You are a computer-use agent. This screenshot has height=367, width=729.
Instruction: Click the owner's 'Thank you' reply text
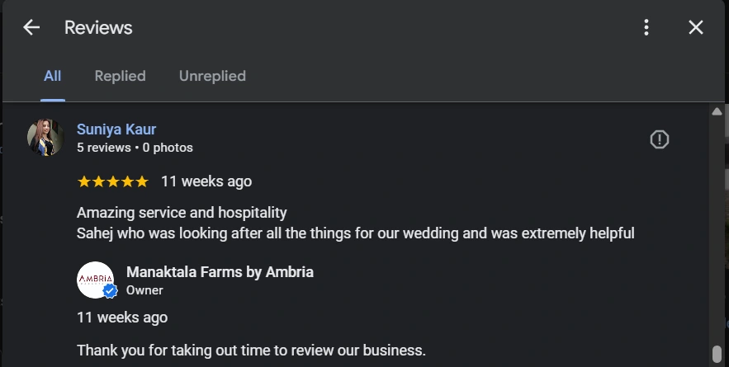[251, 350]
